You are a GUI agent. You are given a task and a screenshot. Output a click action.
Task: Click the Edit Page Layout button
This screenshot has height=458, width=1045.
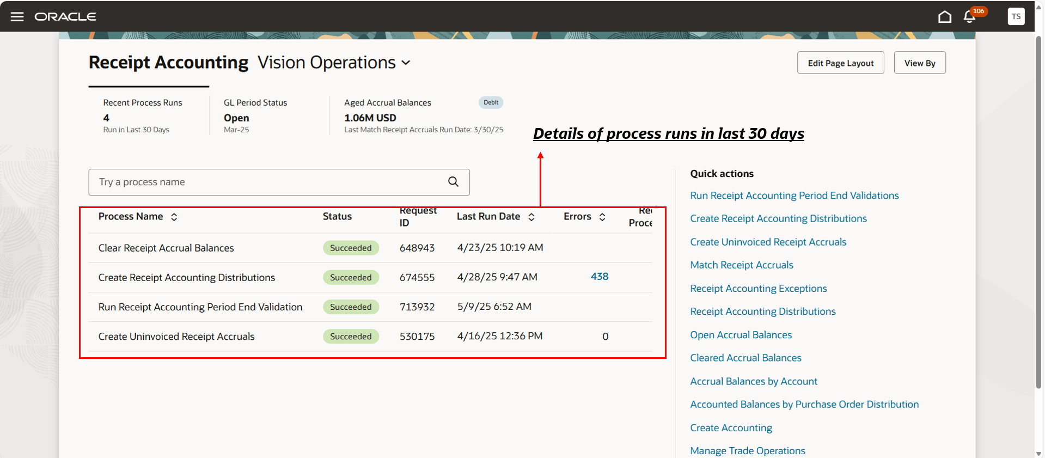point(841,63)
